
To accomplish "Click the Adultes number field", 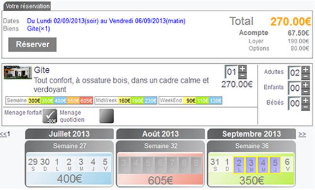I will 294,73.
